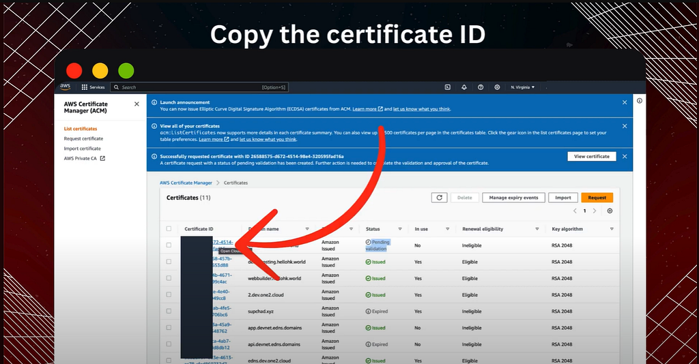Open the info panel icon at far right
The width and height of the screenshot is (699, 364).
(x=639, y=101)
